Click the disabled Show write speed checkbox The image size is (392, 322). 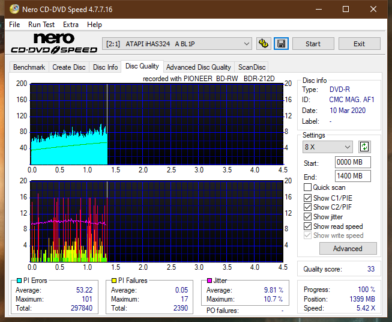307,235
